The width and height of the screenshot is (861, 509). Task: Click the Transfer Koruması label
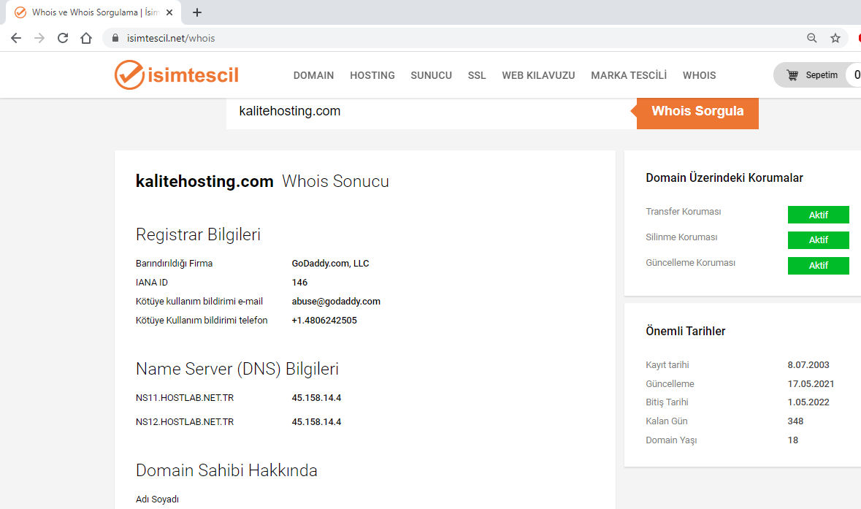click(x=683, y=211)
